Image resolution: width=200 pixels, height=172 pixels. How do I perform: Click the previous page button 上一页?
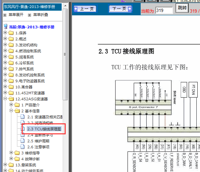pyautogui.click(x=85, y=9)
